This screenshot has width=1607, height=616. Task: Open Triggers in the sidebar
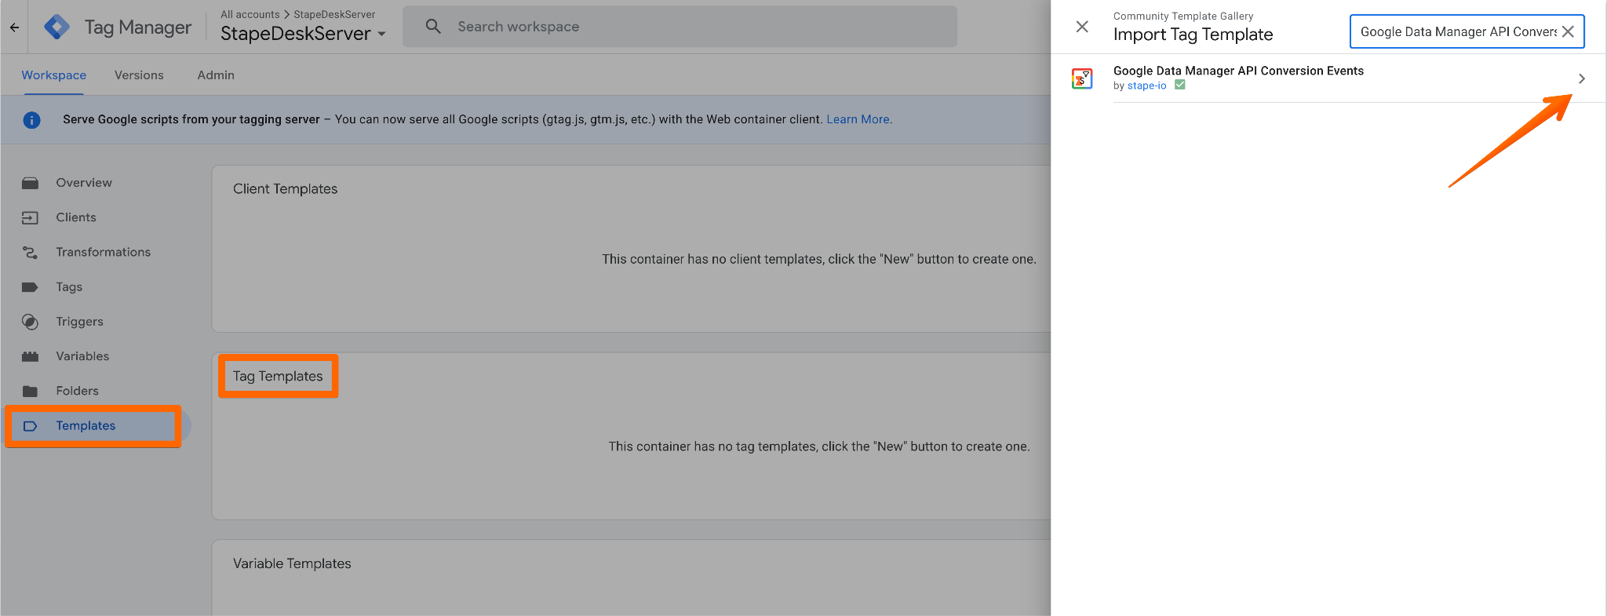[x=79, y=322]
